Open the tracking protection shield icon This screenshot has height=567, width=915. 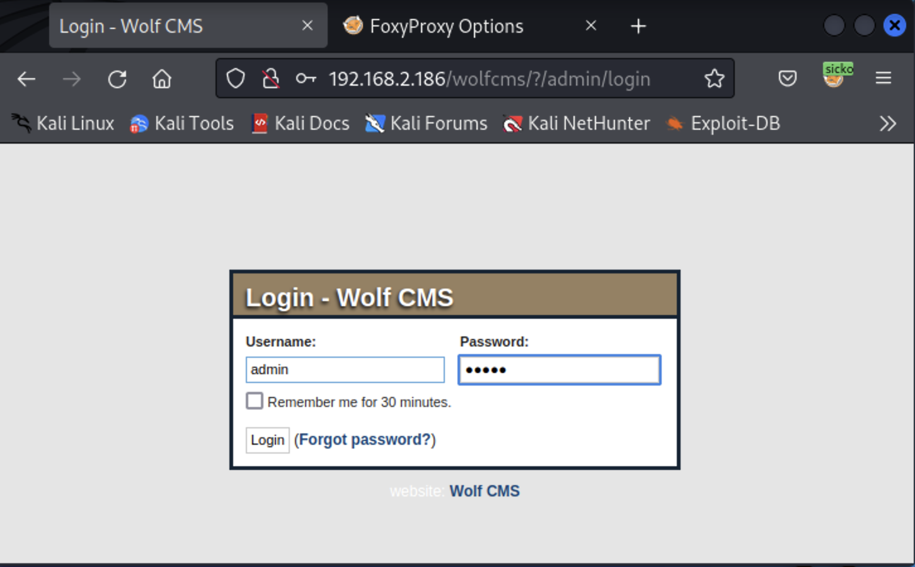236,79
